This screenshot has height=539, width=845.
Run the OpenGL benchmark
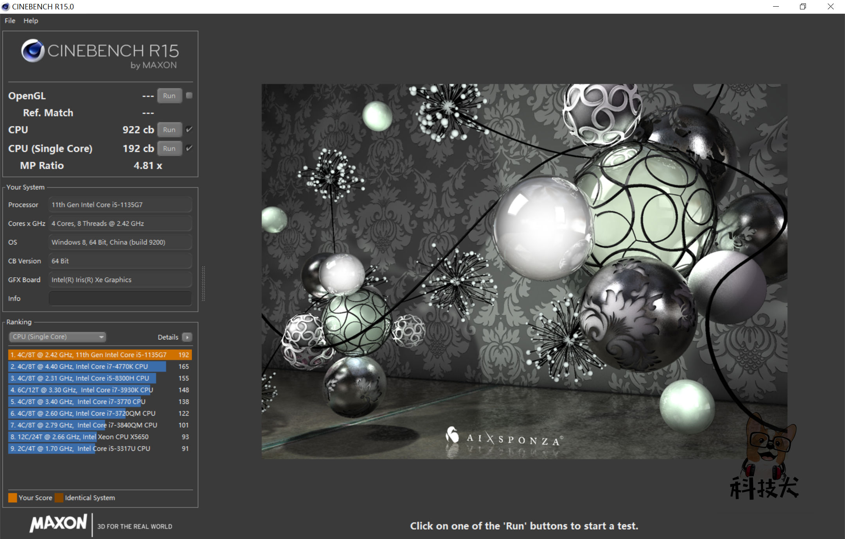click(169, 96)
